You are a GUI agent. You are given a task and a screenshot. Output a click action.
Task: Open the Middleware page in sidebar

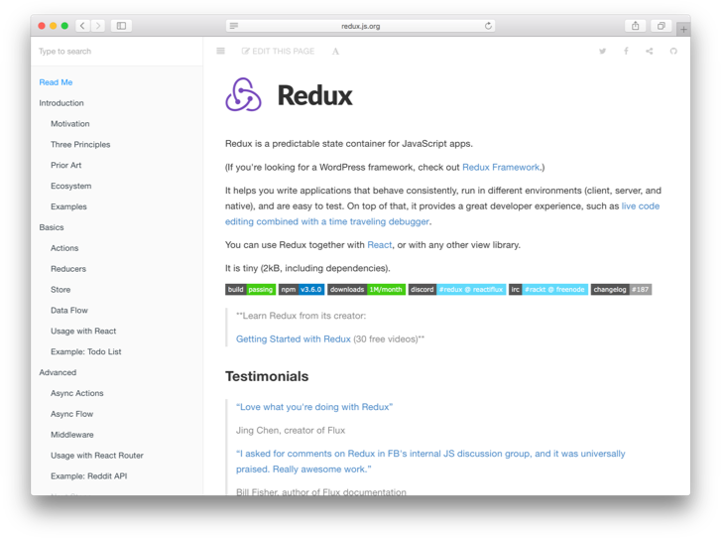pyautogui.click(x=72, y=435)
